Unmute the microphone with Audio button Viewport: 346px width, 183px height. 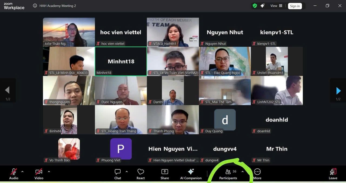[x=14, y=174]
